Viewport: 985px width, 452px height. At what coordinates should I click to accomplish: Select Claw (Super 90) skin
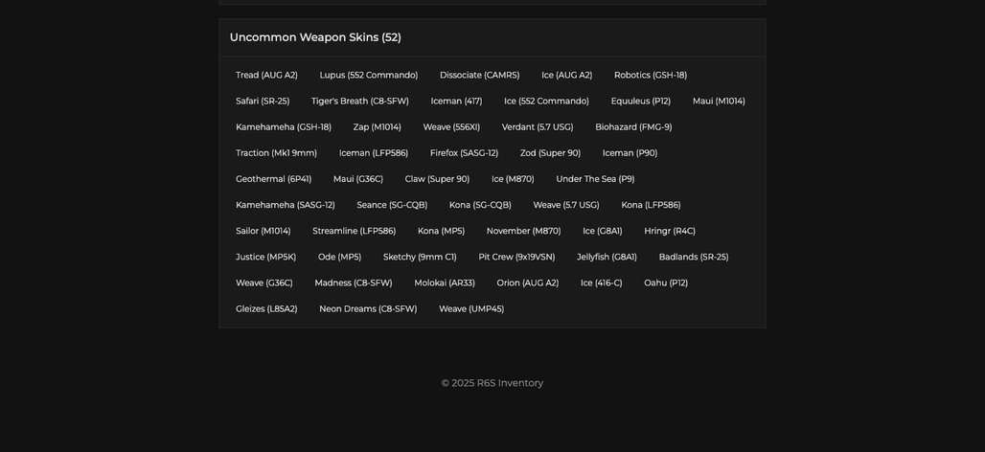pos(437,179)
